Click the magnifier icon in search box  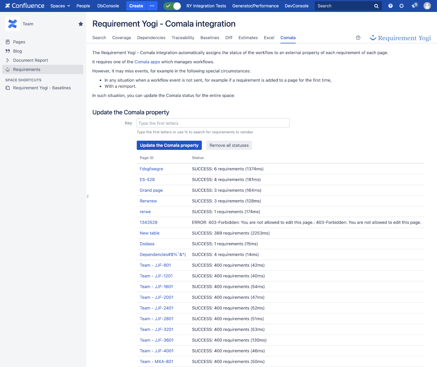coord(376,6)
